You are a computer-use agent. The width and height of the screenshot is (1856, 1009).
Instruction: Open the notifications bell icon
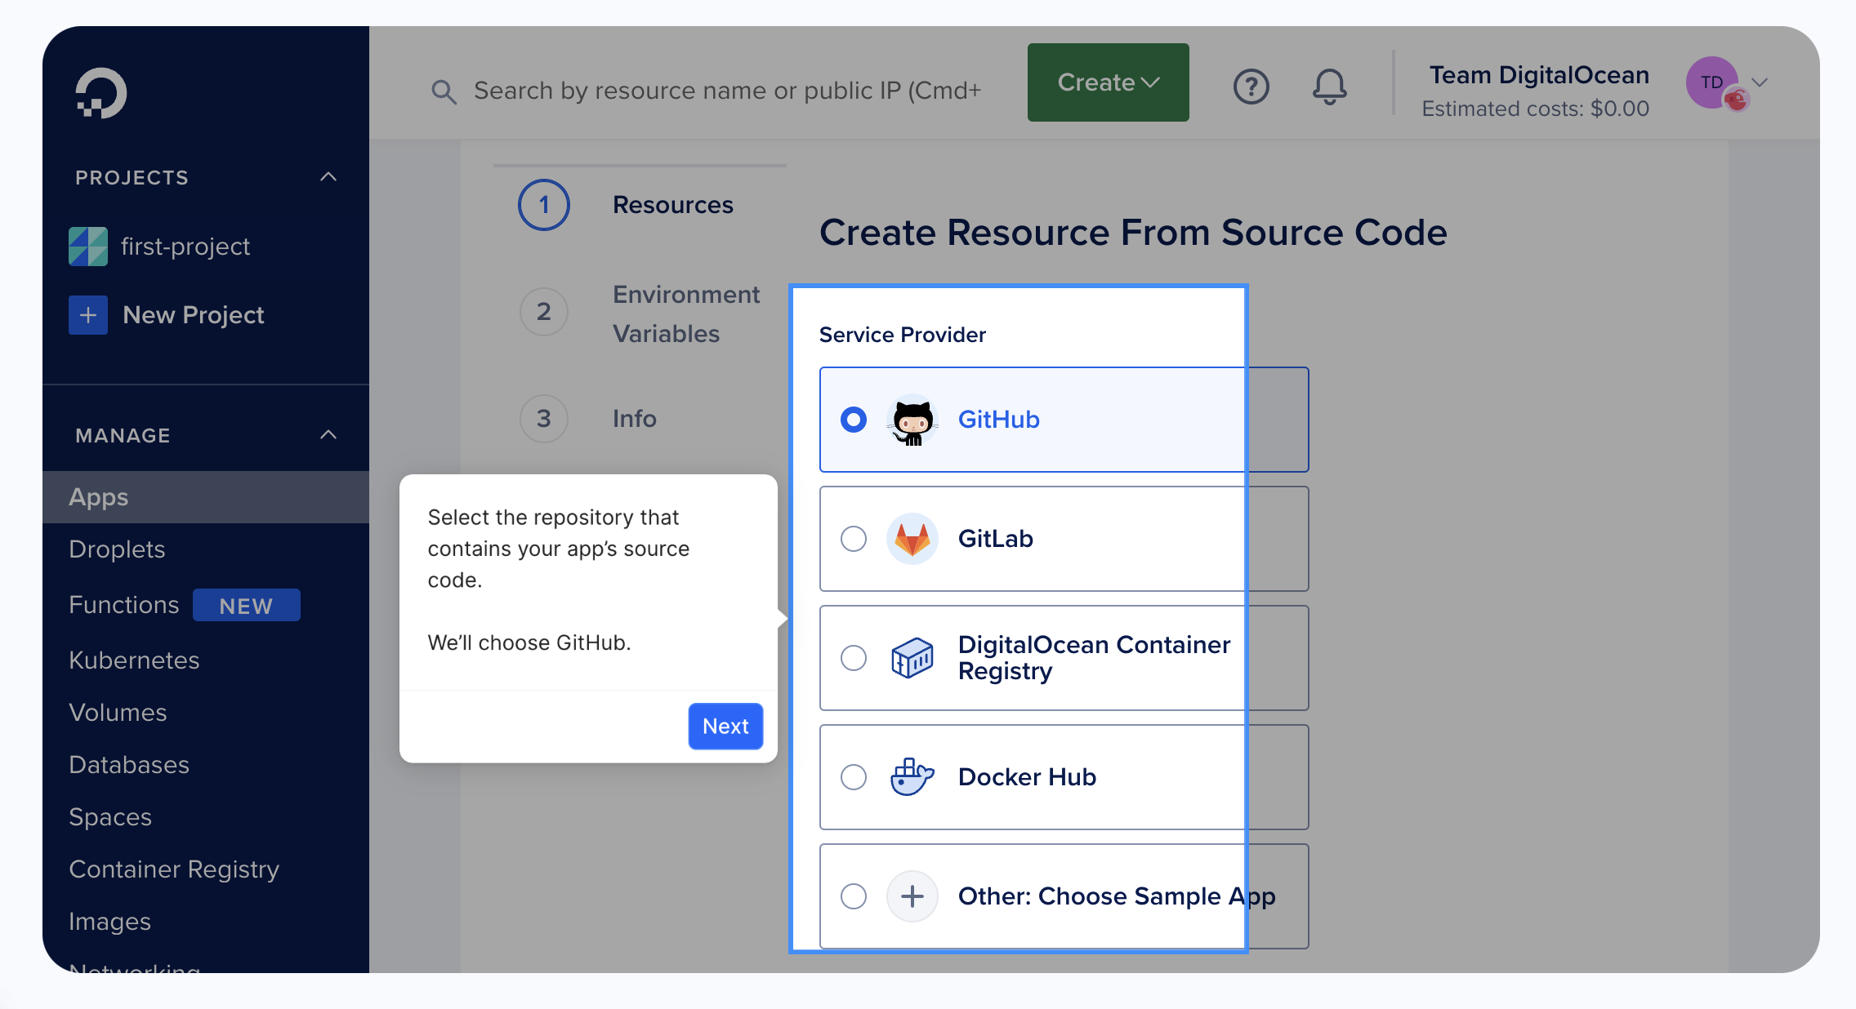(1329, 87)
